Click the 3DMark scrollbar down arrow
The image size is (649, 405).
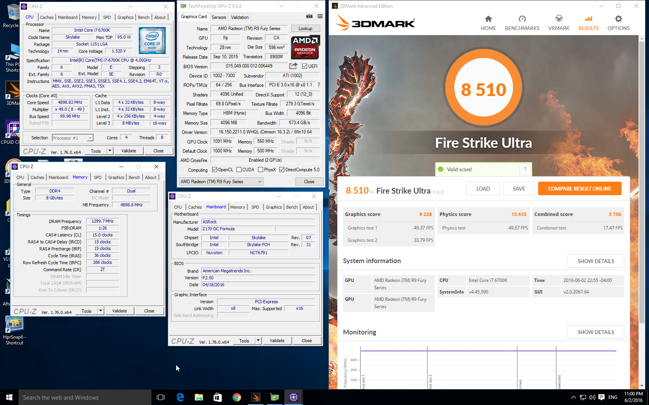point(642,386)
